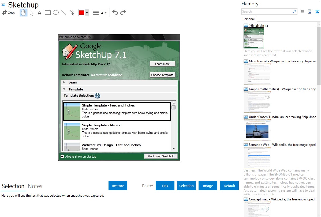Switch to the Personal tab
The height and width of the screenshot is (217, 321).
(x=249, y=19)
